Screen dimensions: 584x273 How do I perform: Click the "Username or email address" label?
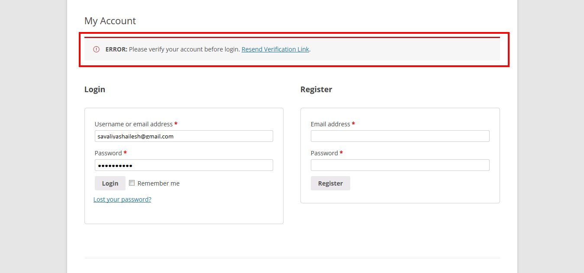pos(133,124)
